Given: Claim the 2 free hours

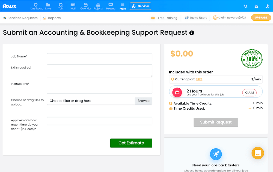Looking at the screenshot, I should click(250, 92).
